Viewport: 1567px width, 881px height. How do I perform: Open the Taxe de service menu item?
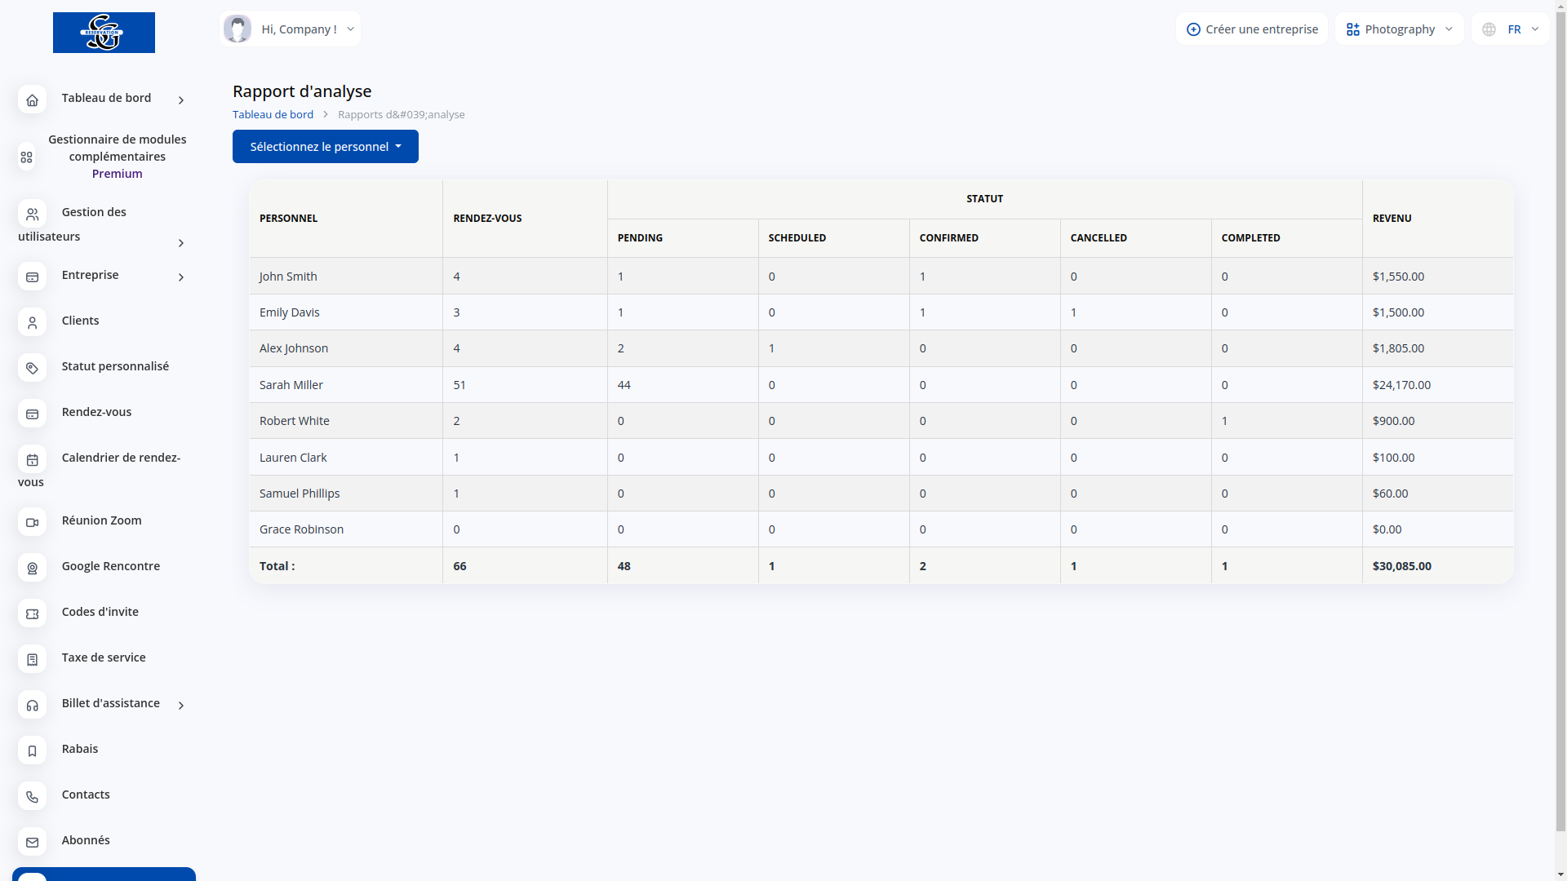pos(104,657)
